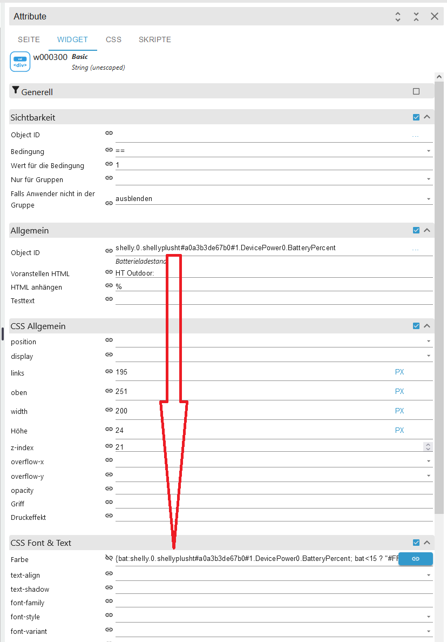The height and width of the screenshot is (642, 447).
Task: Click the broken link icon beside Farbe
Action: 109,558
